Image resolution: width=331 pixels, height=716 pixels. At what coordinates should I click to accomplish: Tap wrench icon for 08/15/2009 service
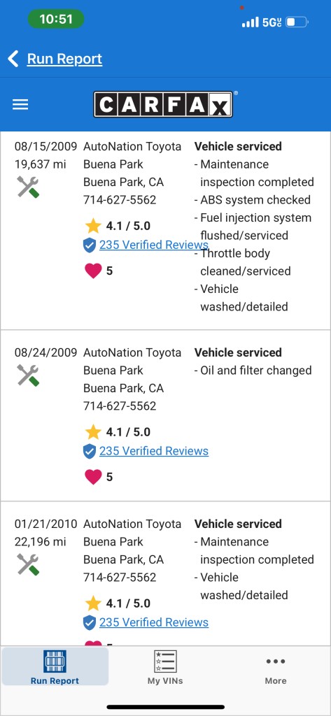tap(29, 187)
